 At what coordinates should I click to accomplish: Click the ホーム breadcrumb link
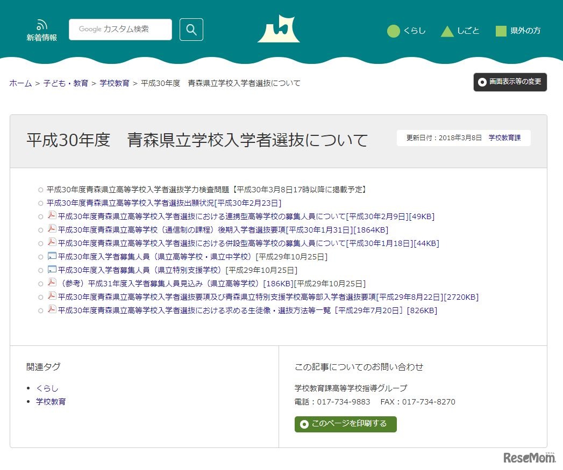[x=19, y=83]
